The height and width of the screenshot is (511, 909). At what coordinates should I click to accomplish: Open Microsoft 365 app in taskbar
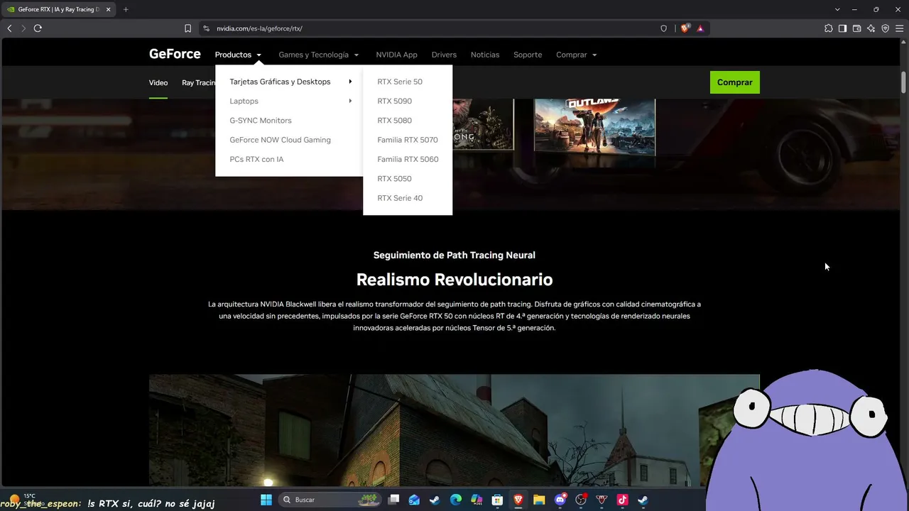477,500
